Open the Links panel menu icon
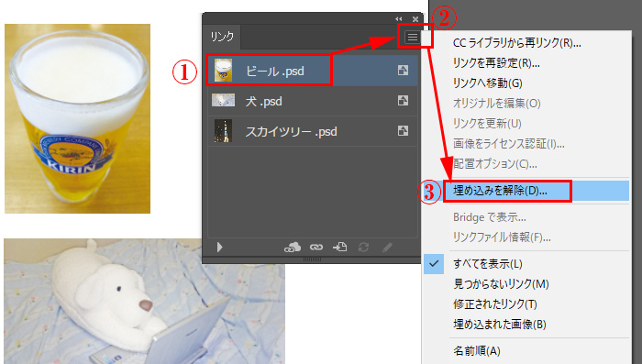642x364 pixels. [413, 38]
